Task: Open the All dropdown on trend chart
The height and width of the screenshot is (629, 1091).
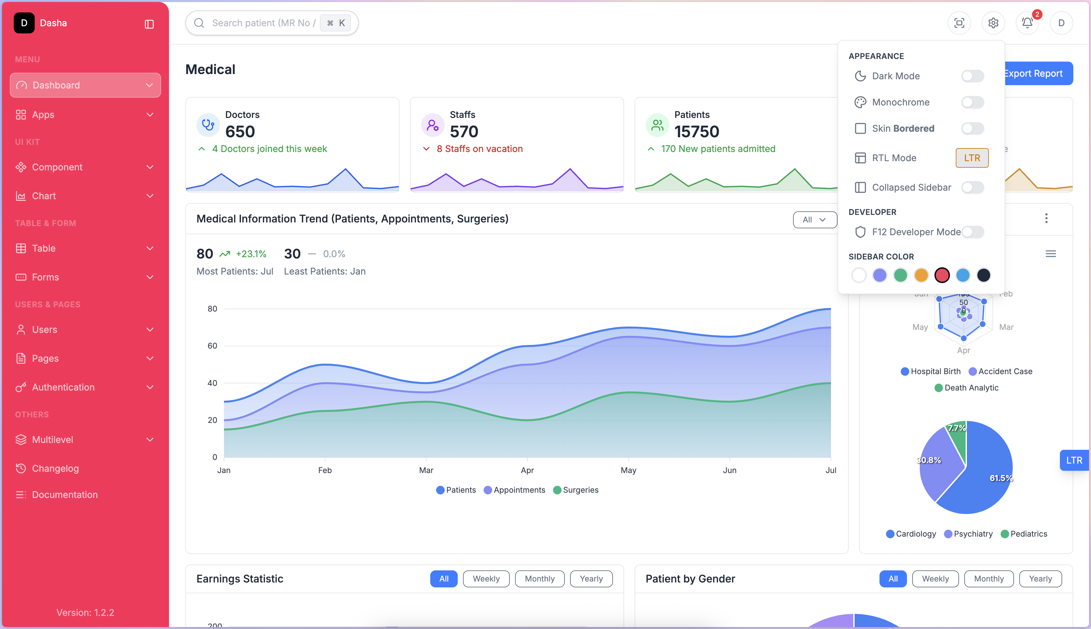Action: 814,220
